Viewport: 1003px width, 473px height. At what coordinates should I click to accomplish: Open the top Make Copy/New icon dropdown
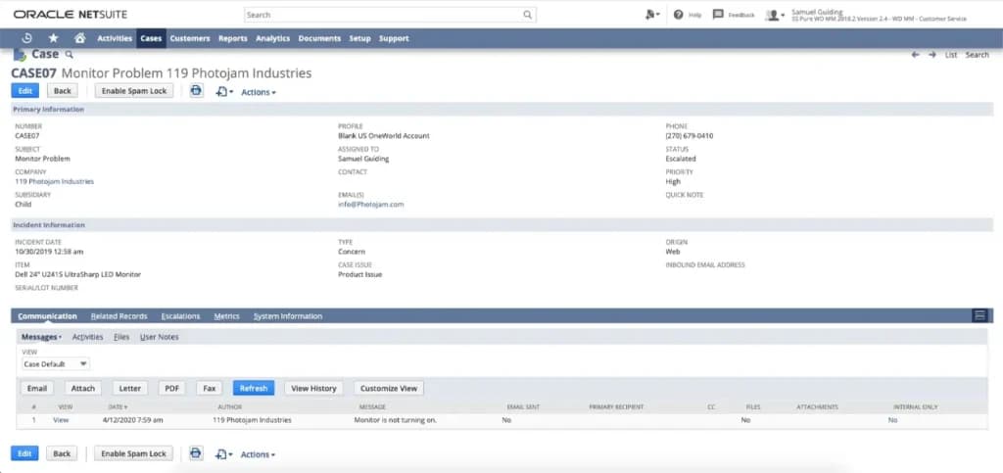pyautogui.click(x=224, y=92)
